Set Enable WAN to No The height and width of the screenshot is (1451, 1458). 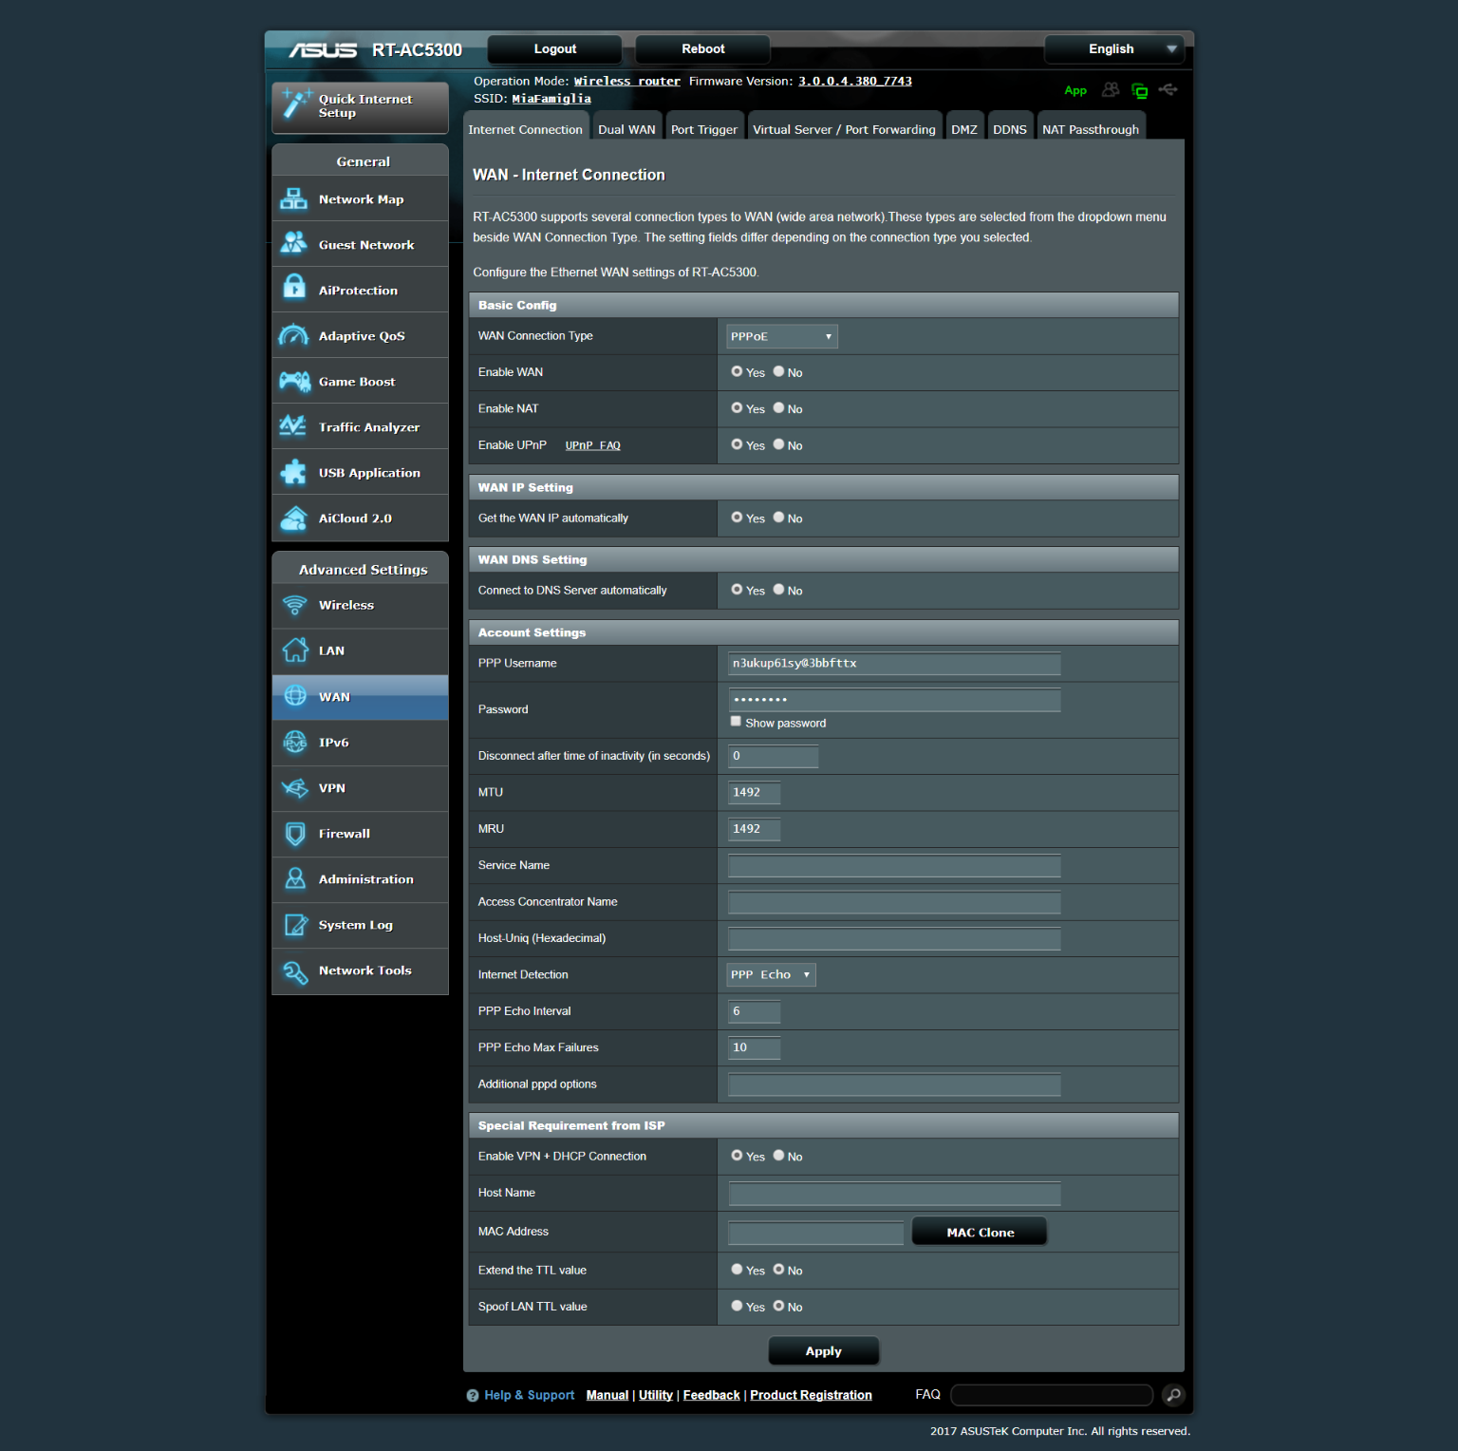coord(778,371)
